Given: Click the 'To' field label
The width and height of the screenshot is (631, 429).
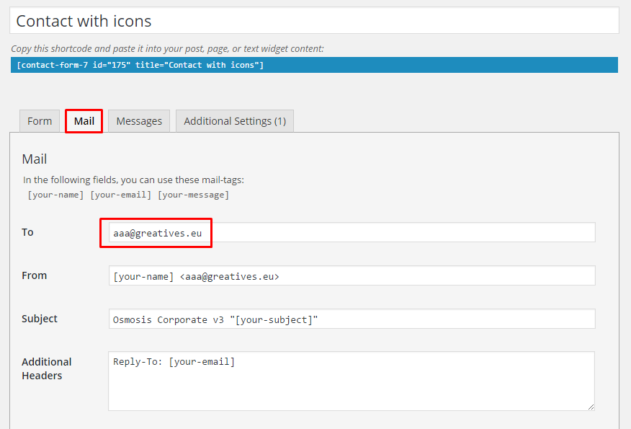Looking at the screenshot, I should pyautogui.click(x=28, y=232).
